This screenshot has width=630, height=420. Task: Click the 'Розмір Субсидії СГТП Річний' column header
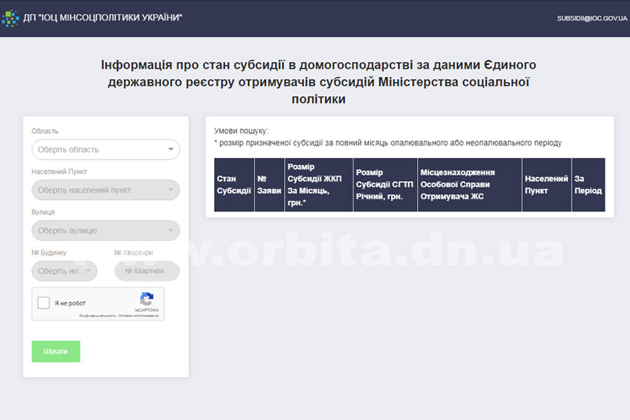tap(385, 185)
